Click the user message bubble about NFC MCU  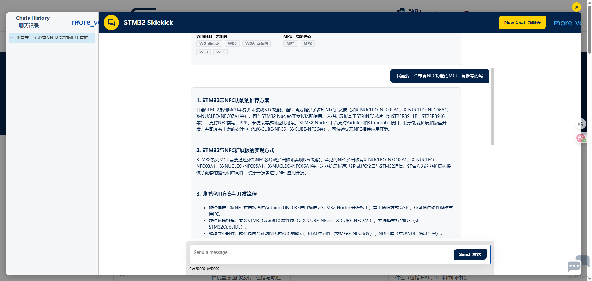click(439, 76)
